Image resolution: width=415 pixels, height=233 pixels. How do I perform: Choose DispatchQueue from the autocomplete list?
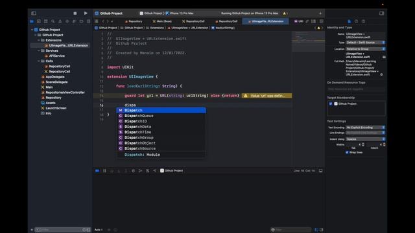coord(161,116)
